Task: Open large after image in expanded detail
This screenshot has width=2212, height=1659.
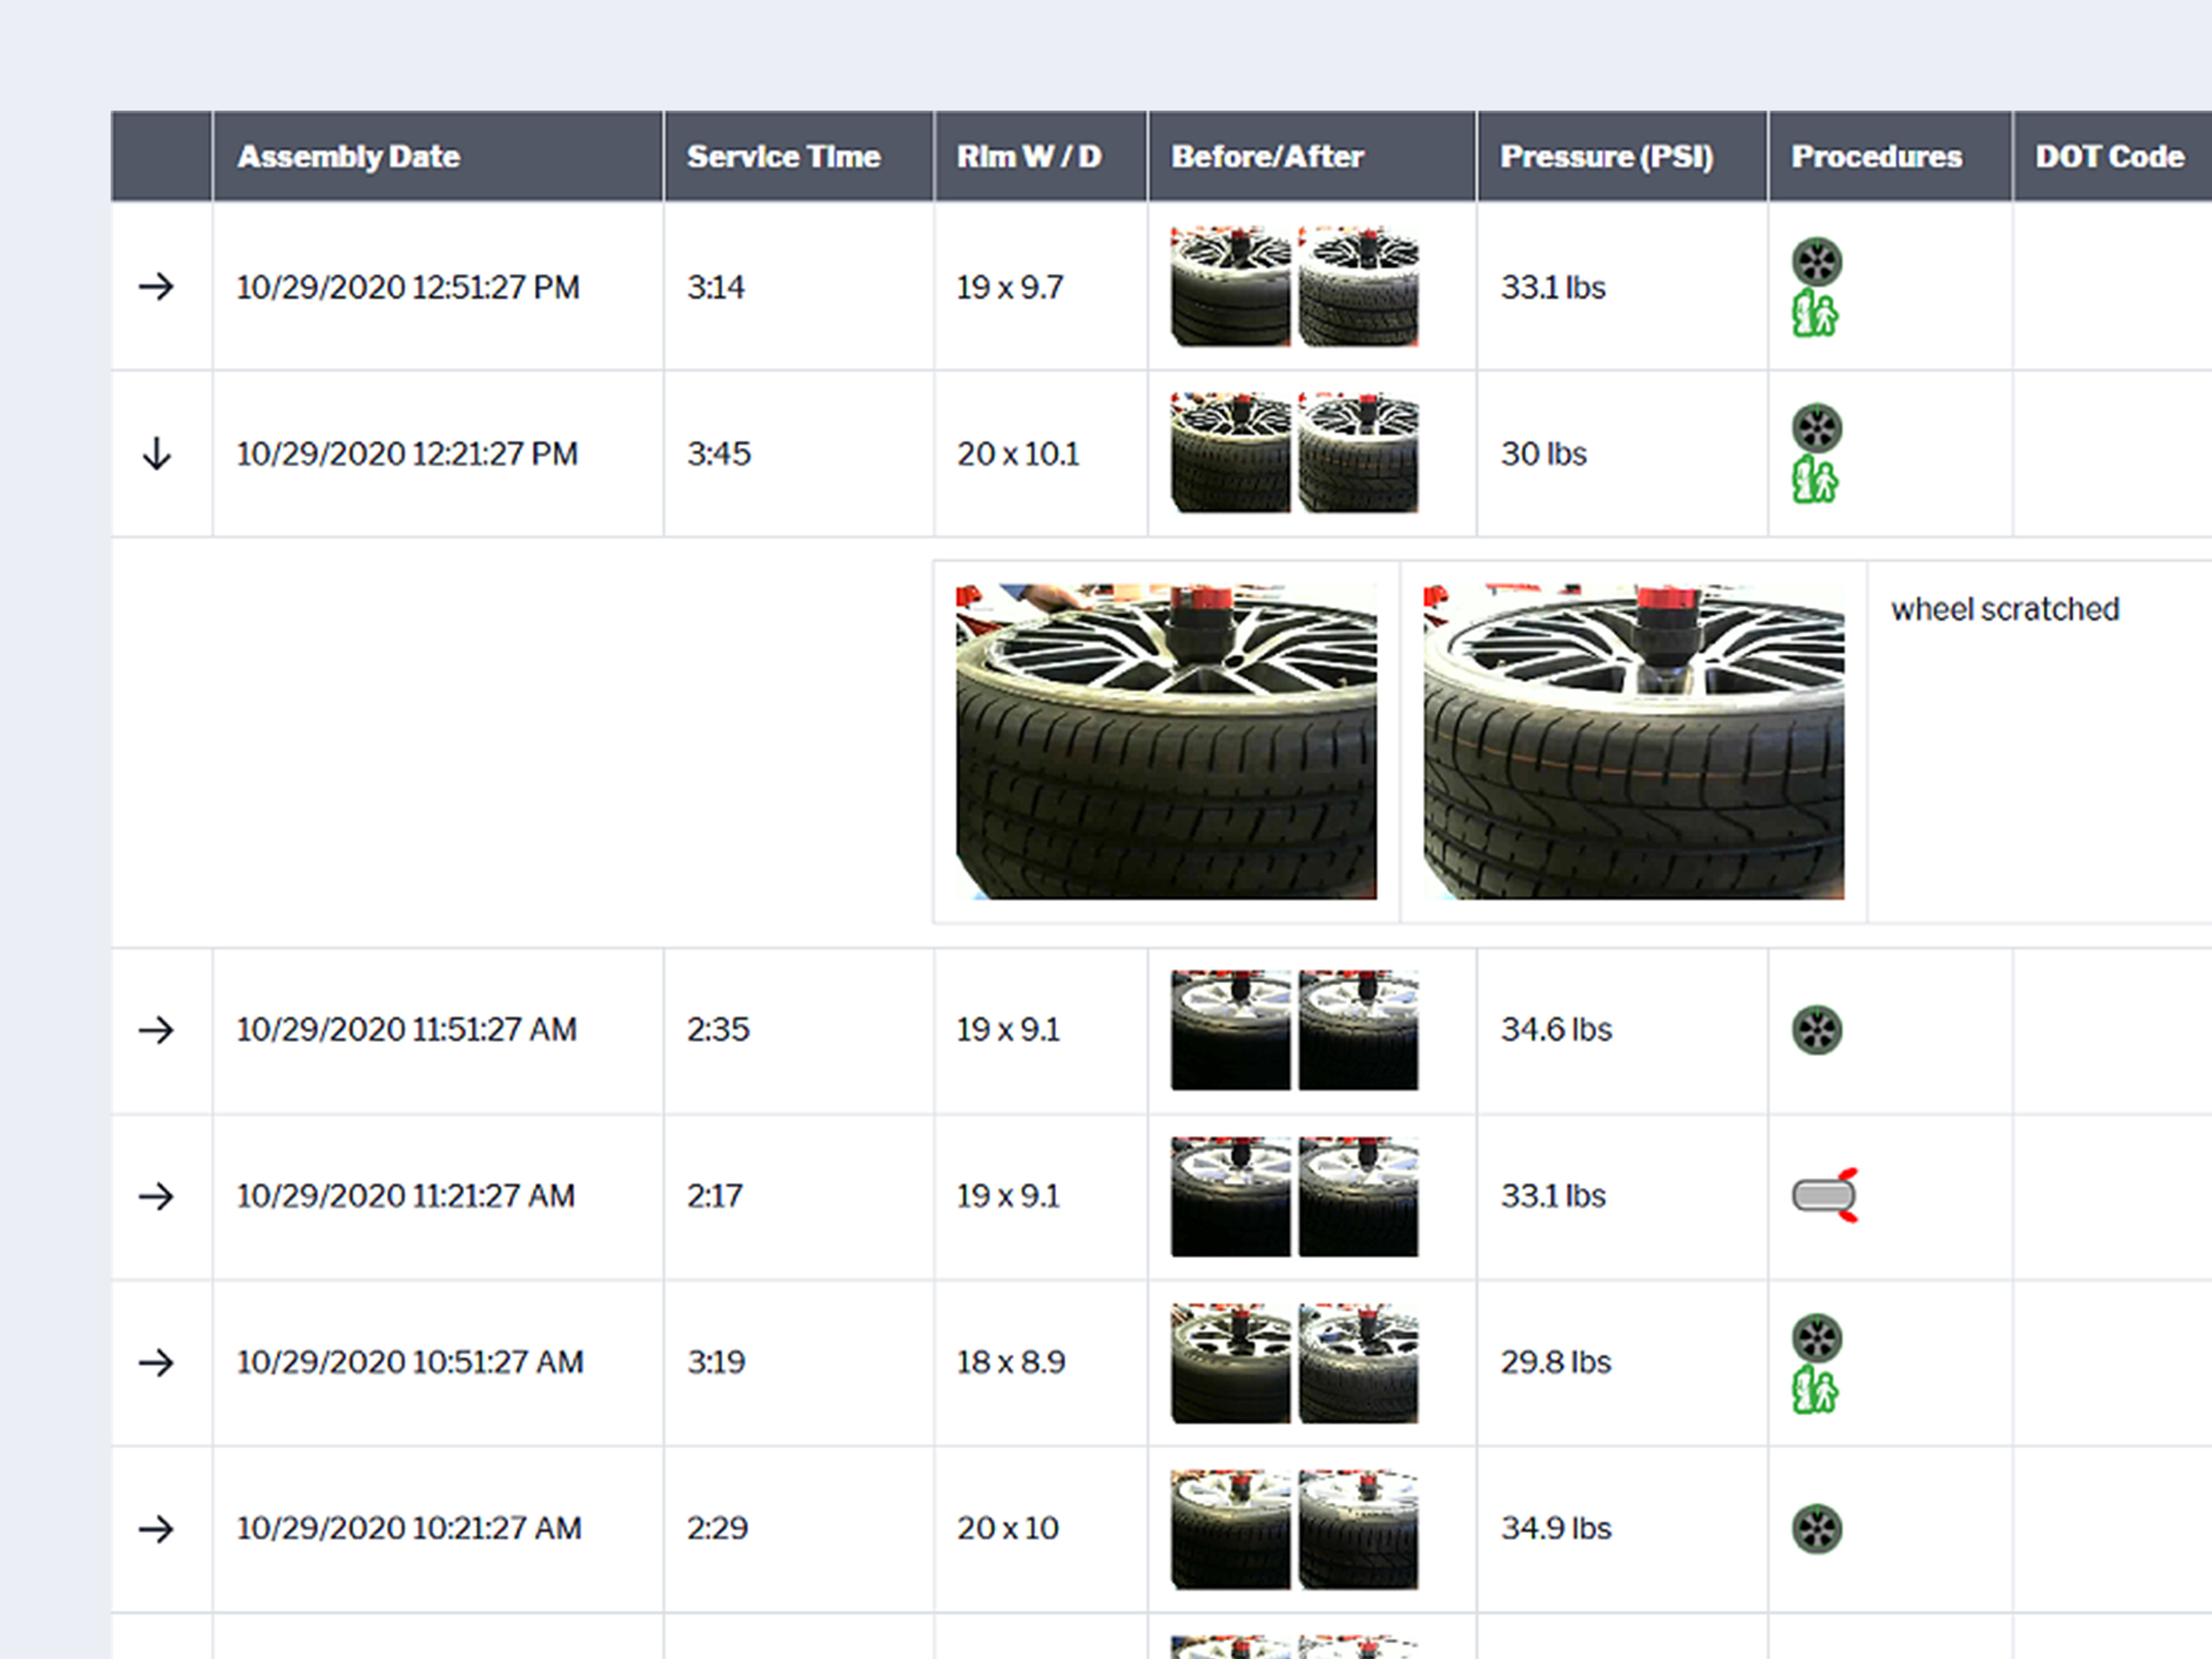Action: [1634, 742]
